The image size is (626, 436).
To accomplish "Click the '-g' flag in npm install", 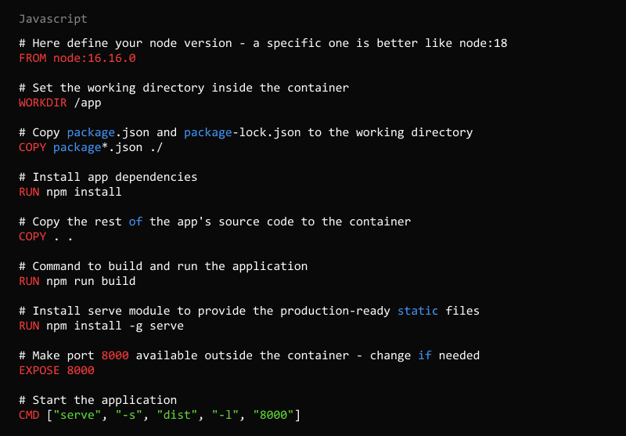I will (139, 326).
